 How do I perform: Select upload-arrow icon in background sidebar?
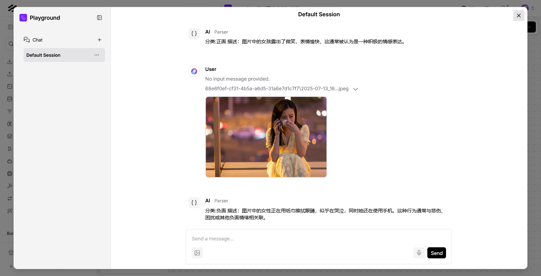10,74
